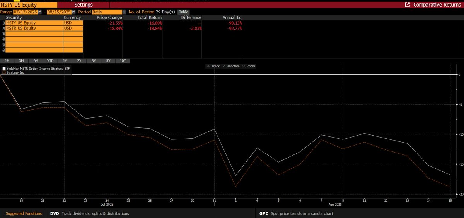Image resolution: width=464 pixels, height=218 pixels.
Task: Select the 3Y range tab
Action: (x=94, y=60)
